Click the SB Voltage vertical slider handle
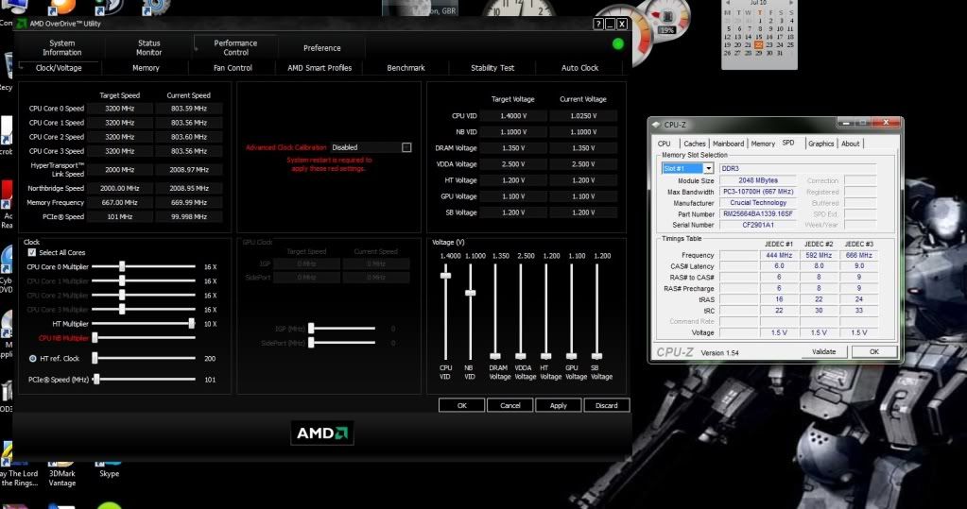 click(596, 356)
